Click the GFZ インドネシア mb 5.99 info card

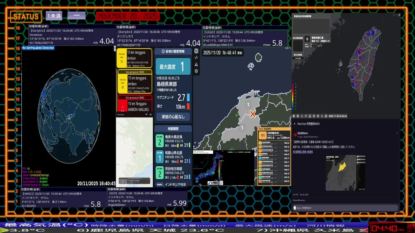click(148, 197)
